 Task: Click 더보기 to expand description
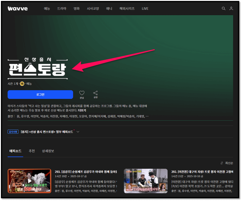click(x=82, y=110)
